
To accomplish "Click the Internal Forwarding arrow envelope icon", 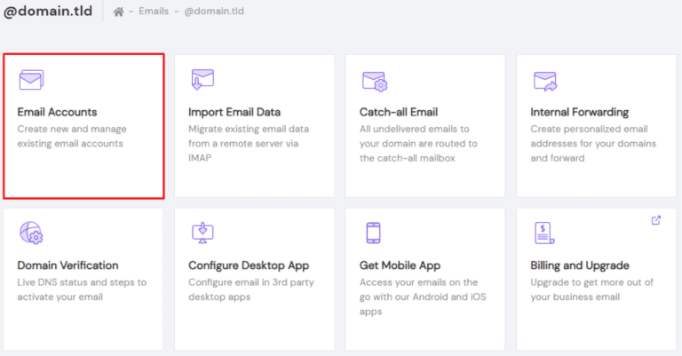I will point(545,82).
